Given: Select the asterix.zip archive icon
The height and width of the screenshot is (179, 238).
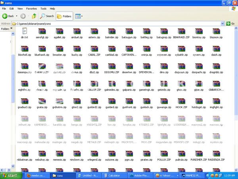Looking at the screenshot, I should point(94,31).
